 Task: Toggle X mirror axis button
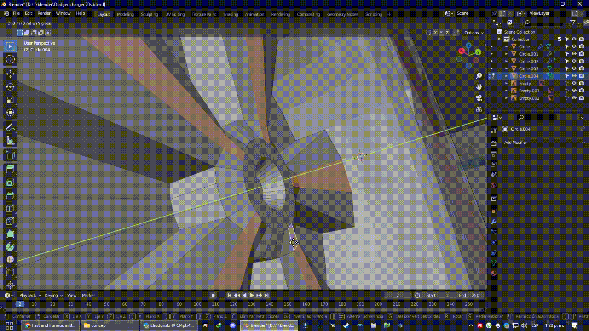pos(435,33)
